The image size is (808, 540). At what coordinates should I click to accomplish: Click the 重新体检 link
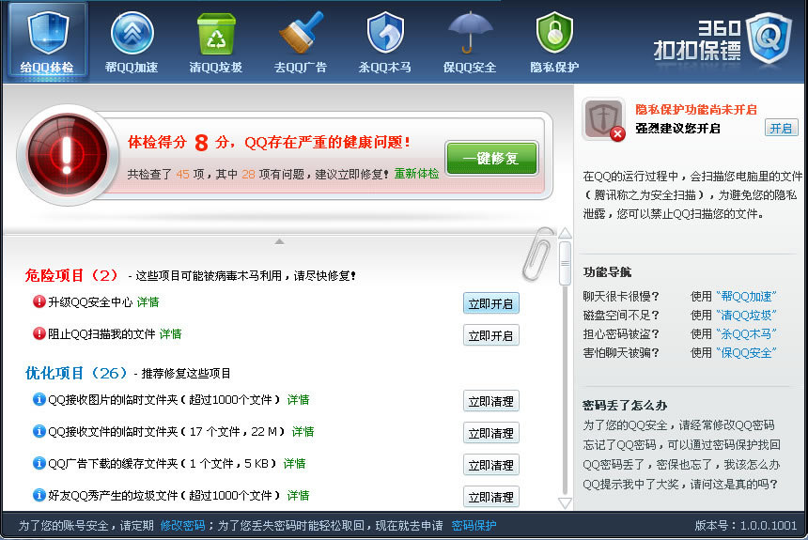pos(416,174)
